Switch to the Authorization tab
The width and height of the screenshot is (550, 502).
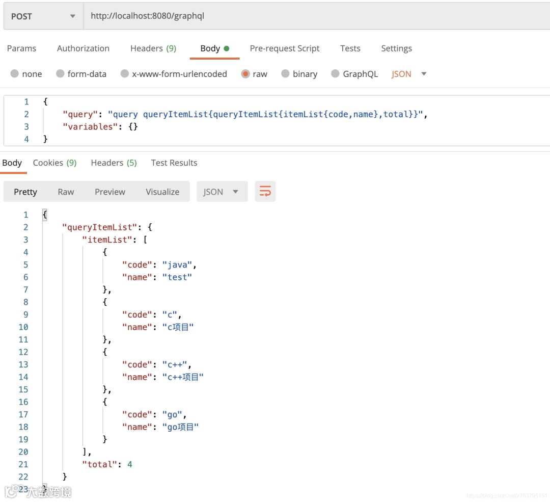click(83, 48)
